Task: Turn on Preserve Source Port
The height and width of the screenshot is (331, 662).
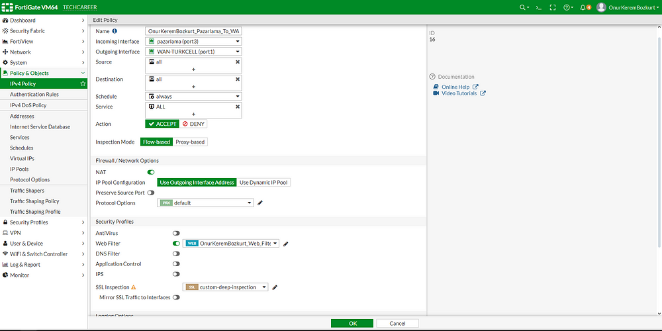Action: pos(151,193)
